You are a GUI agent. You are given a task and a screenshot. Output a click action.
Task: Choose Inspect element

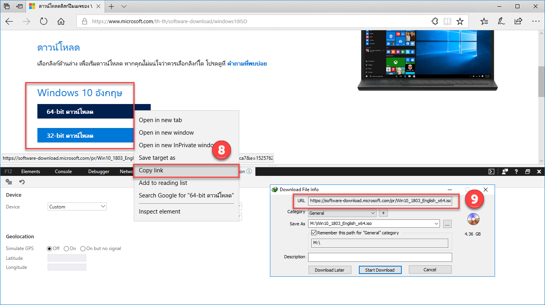(x=187, y=212)
